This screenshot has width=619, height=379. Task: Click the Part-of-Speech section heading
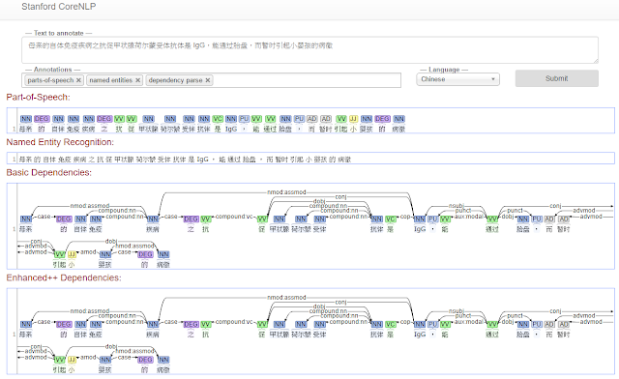38,97
